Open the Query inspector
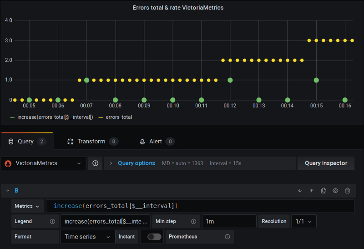This screenshot has width=364, height=249. (x=326, y=163)
